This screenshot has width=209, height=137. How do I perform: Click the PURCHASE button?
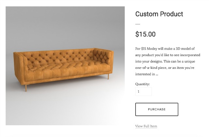[157, 109]
